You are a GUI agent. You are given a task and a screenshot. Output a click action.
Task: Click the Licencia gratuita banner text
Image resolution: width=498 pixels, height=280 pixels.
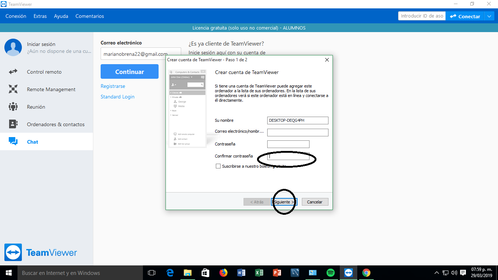[249, 28]
